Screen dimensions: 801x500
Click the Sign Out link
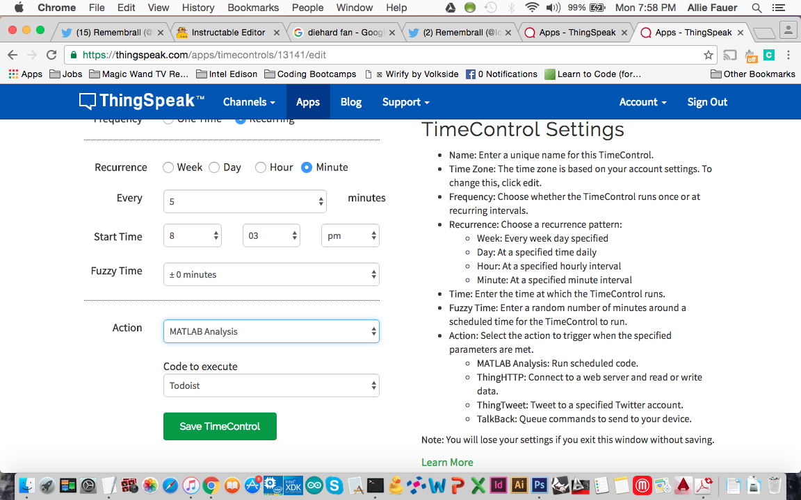click(707, 102)
